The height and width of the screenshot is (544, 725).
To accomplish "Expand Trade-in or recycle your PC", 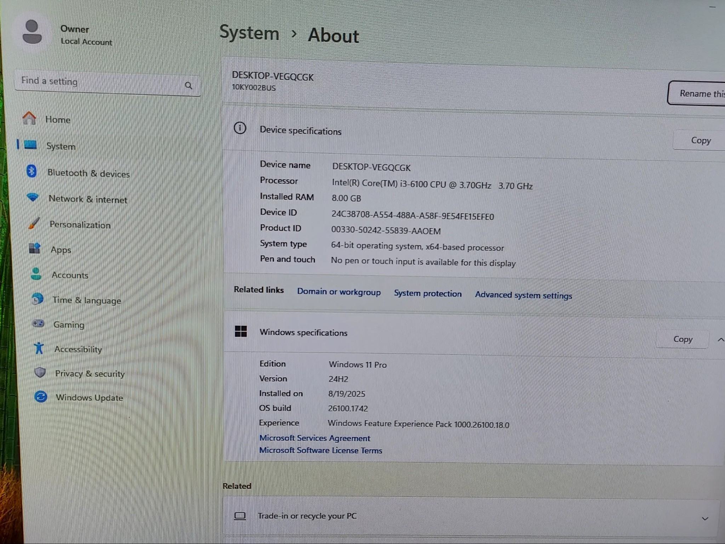I will coord(704,518).
